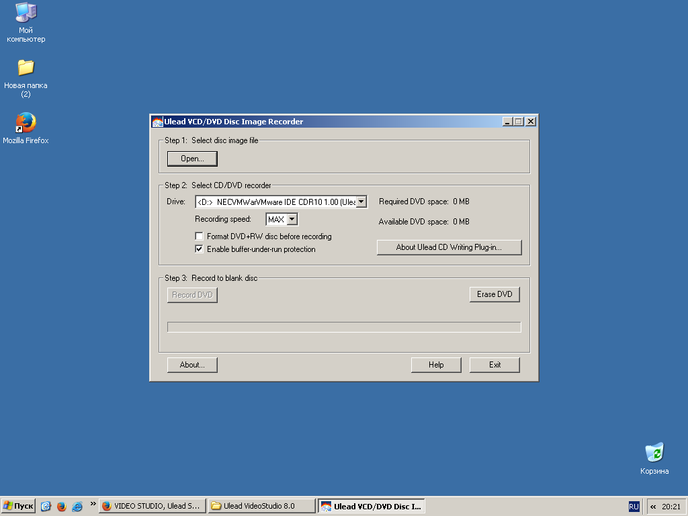This screenshot has width=688, height=516.
Task: Click the Mozilla Firefox desktop shortcut
Action: point(26,123)
